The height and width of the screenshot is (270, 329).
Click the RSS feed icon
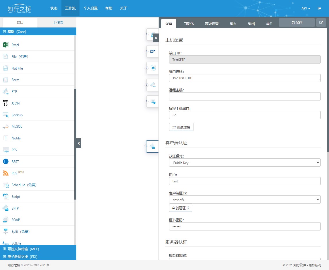6,173
